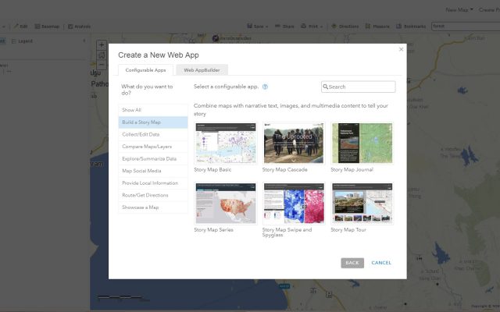Viewport: 500px width, 312px height.
Task: Select Collect/Edit Data category
Action: tap(153, 134)
